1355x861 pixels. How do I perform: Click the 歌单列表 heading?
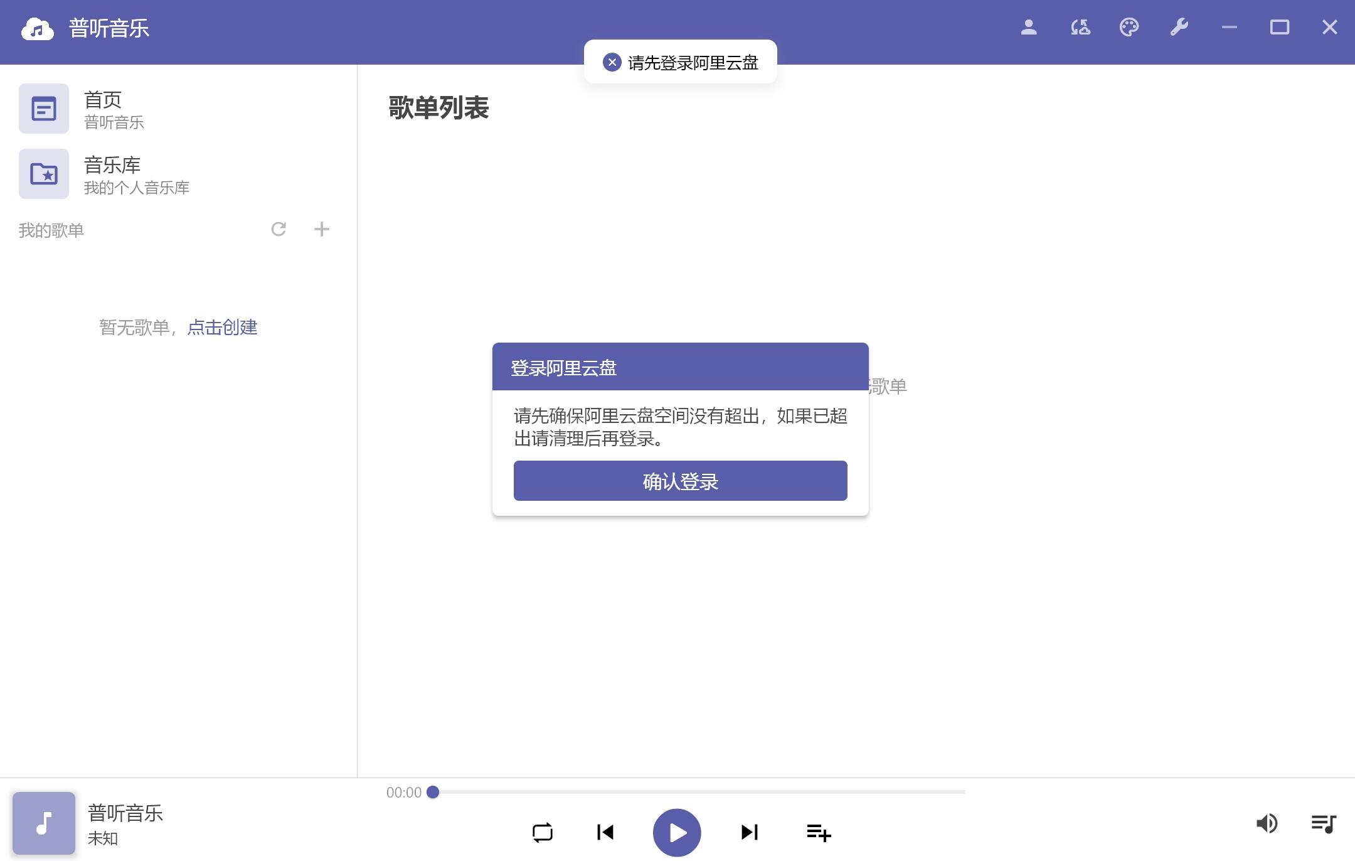[x=438, y=107]
